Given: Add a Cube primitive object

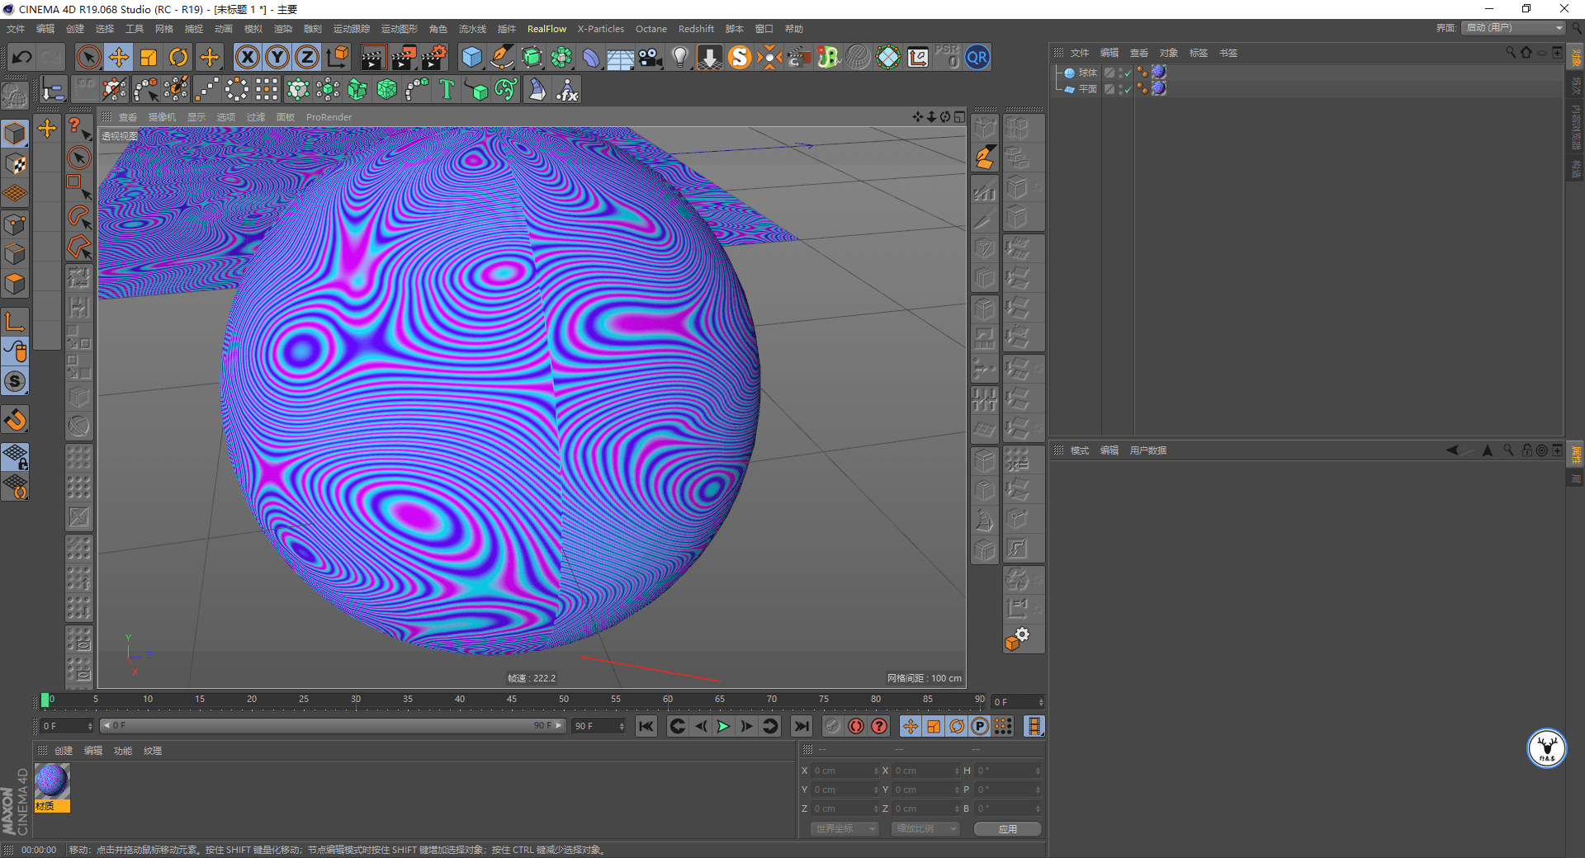Looking at the screenshot, I should click(471, 57).
